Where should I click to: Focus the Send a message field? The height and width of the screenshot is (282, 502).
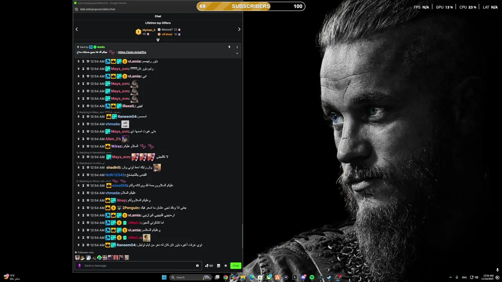pos(138,266)
